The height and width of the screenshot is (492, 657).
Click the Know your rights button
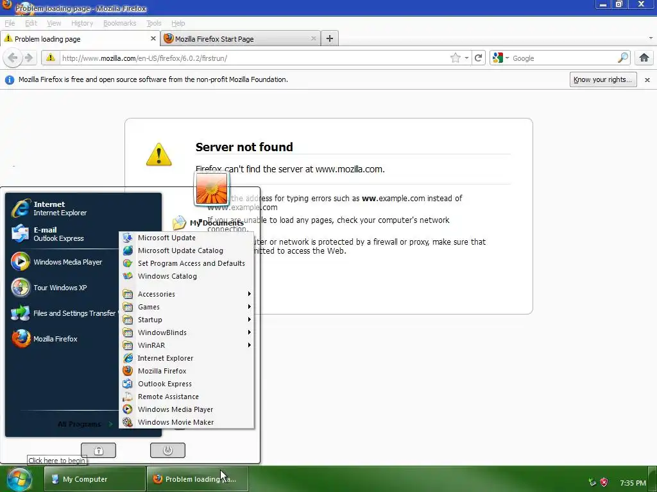tap(603, 79)
